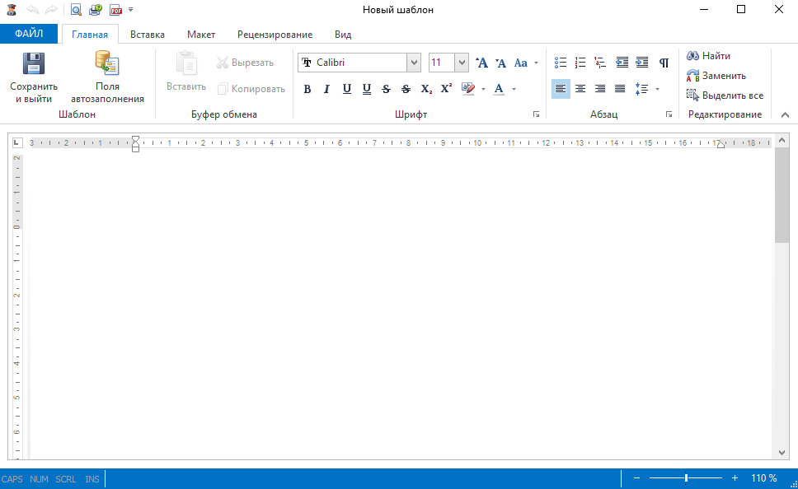
Task: Zoom in with the plus button
Action: pos(735,477)
